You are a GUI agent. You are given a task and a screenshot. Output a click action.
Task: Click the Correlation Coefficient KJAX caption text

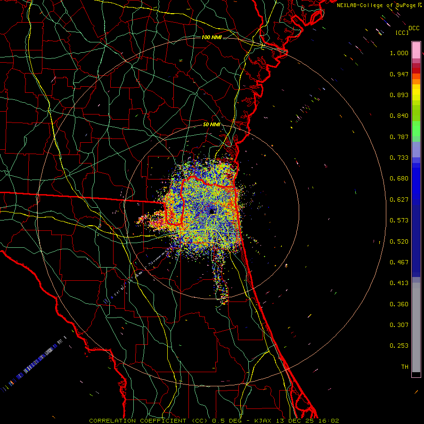coord(214,421)
